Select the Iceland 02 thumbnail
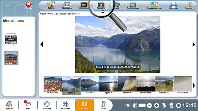198x111 pixels. [146, 85]
